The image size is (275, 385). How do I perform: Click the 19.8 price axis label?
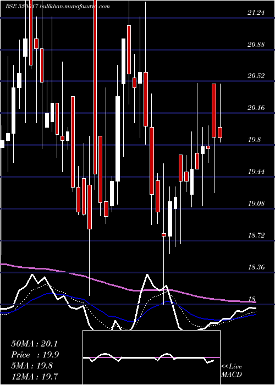[x=254, y=140]
